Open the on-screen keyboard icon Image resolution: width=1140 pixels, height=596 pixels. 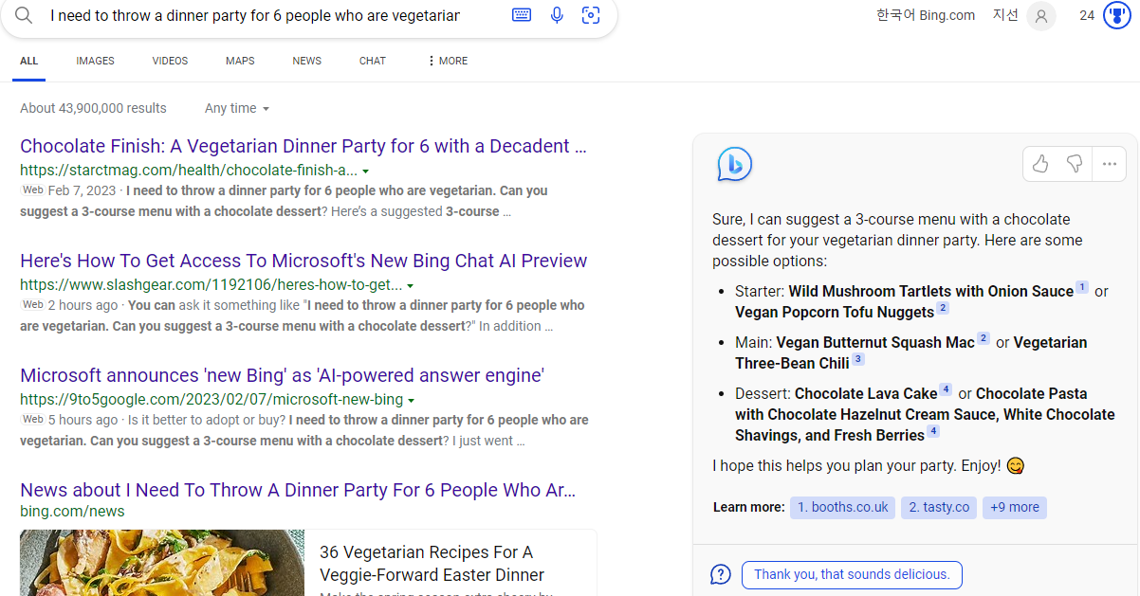point(522,15)
